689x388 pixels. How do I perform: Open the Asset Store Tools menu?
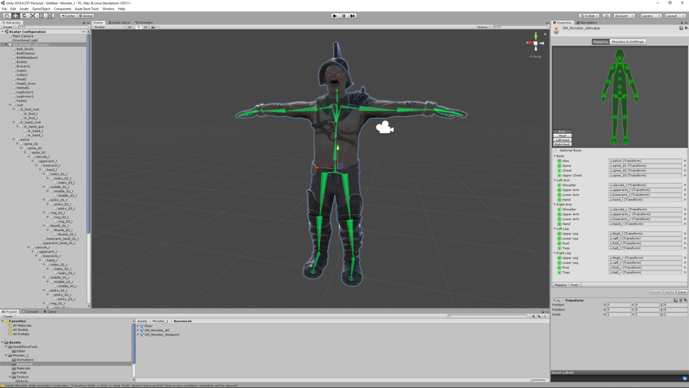point(87,9)
